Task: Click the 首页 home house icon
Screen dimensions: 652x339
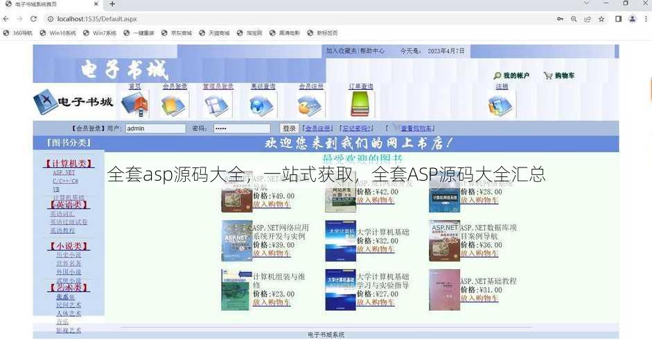Action: click(x=134, y=104)
